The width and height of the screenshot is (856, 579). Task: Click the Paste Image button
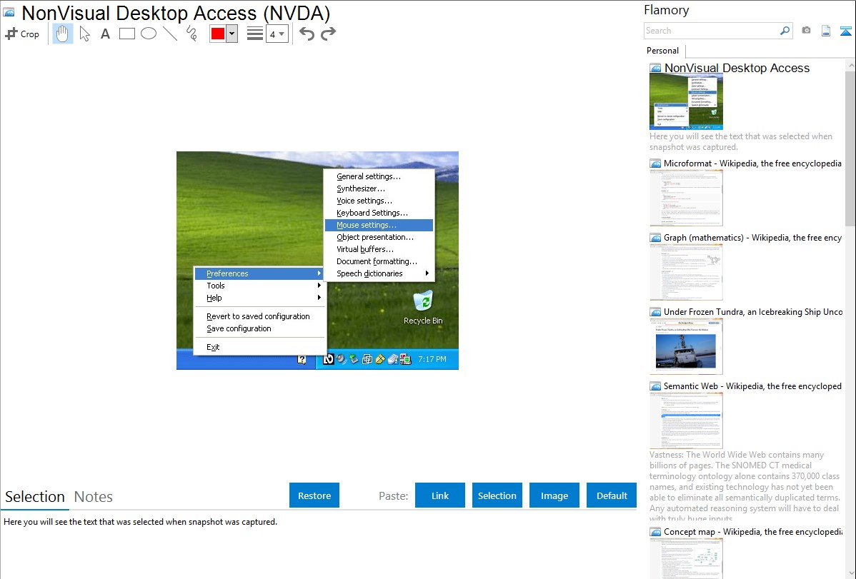554,495
